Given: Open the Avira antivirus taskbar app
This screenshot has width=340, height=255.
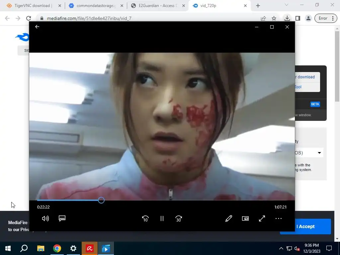Looking at the screenshot, I should pyautogui.click(x=90, y=248).
